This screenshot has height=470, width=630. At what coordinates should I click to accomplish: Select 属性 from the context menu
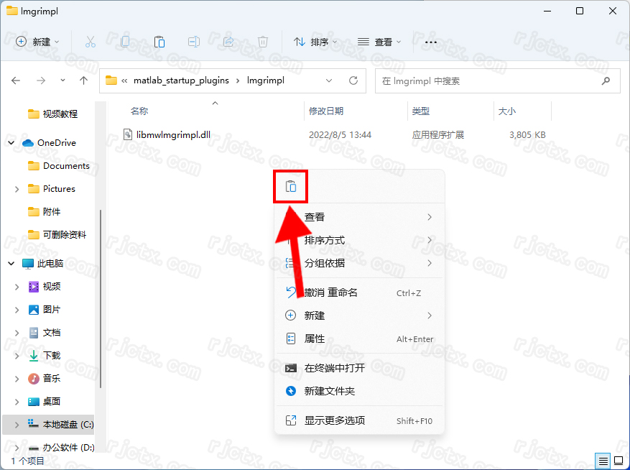click(x=315, y=338)
